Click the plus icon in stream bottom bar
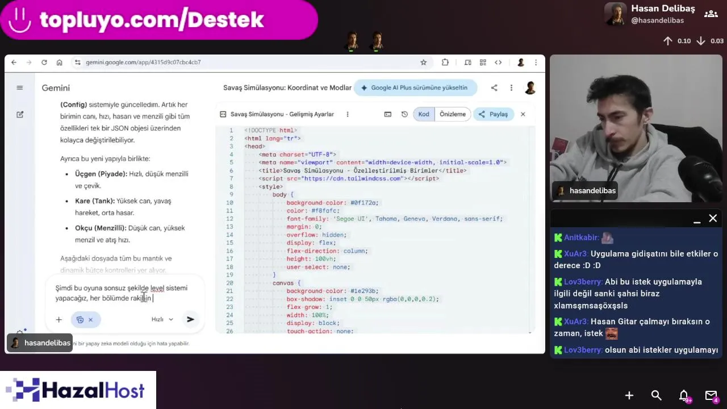 click(629, 395)
